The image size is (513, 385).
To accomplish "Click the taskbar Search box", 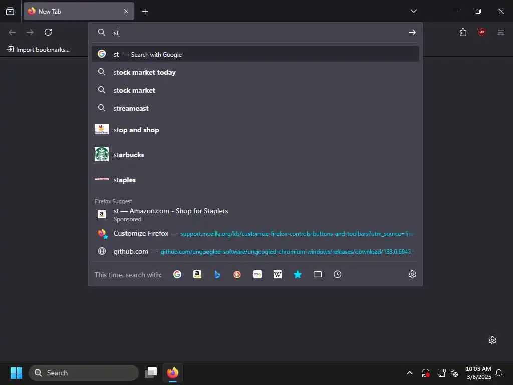I will click(84, 373).
